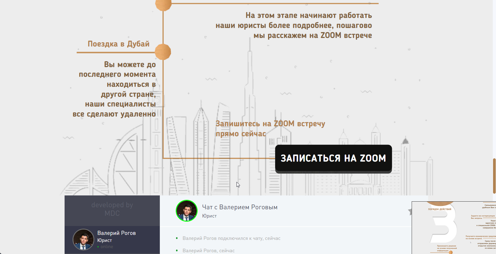Click the 'Поездка в Дубай' heading
This screenshot has height=254, width=496.
tap(119, 44)
